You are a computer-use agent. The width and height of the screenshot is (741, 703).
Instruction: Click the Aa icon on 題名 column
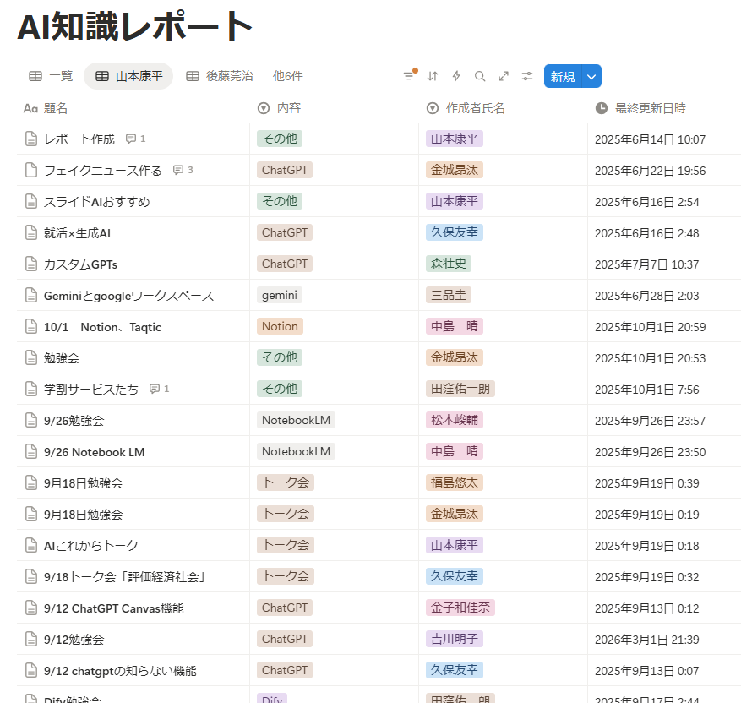(x=30, y=108)
